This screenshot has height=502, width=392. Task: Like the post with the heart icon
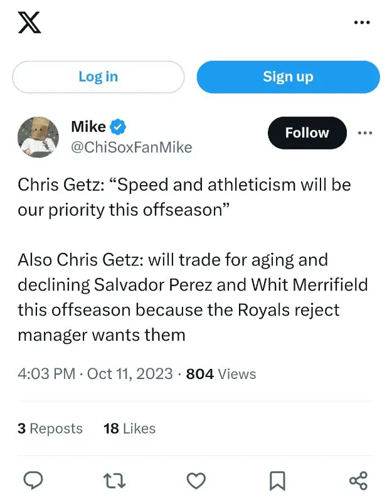196,481
